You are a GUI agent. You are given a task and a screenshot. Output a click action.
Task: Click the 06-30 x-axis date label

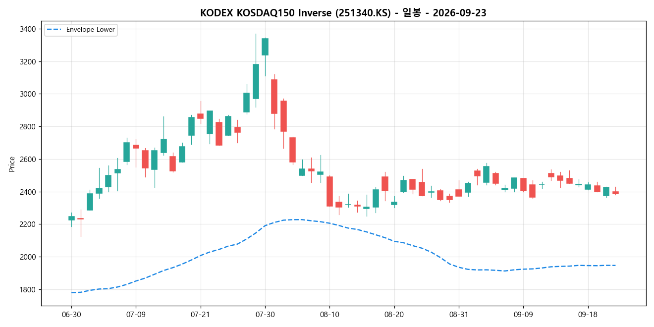coord(71,315)
